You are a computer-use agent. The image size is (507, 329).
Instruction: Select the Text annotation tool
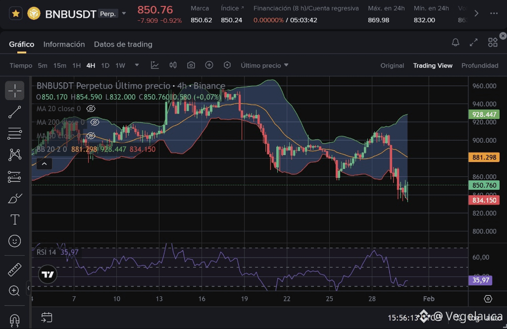15,219
